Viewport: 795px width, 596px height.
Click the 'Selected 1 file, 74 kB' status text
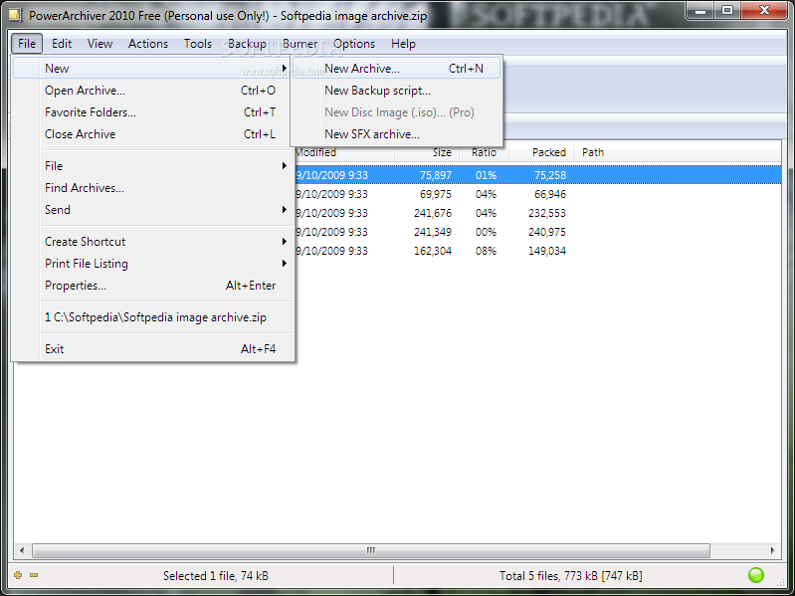[216, 576]
